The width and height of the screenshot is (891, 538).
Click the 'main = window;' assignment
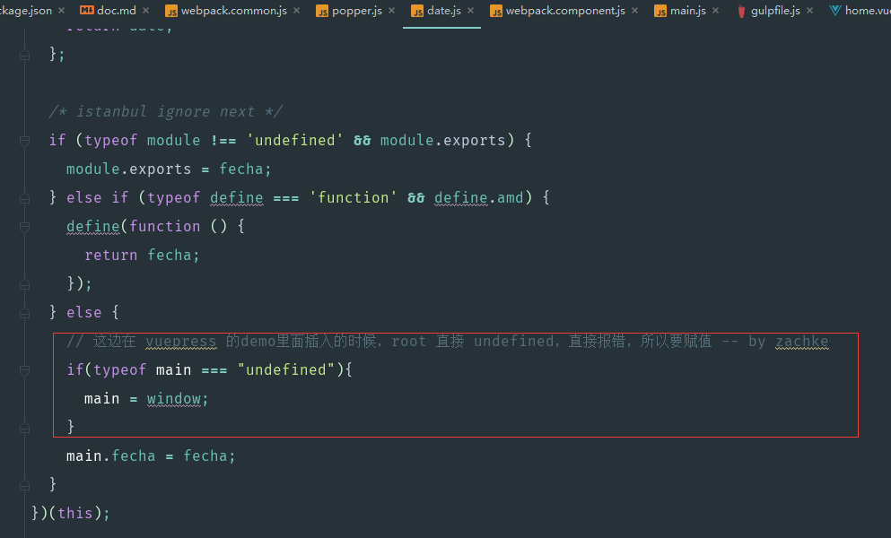pyautogui.click(x=146, y=399)
